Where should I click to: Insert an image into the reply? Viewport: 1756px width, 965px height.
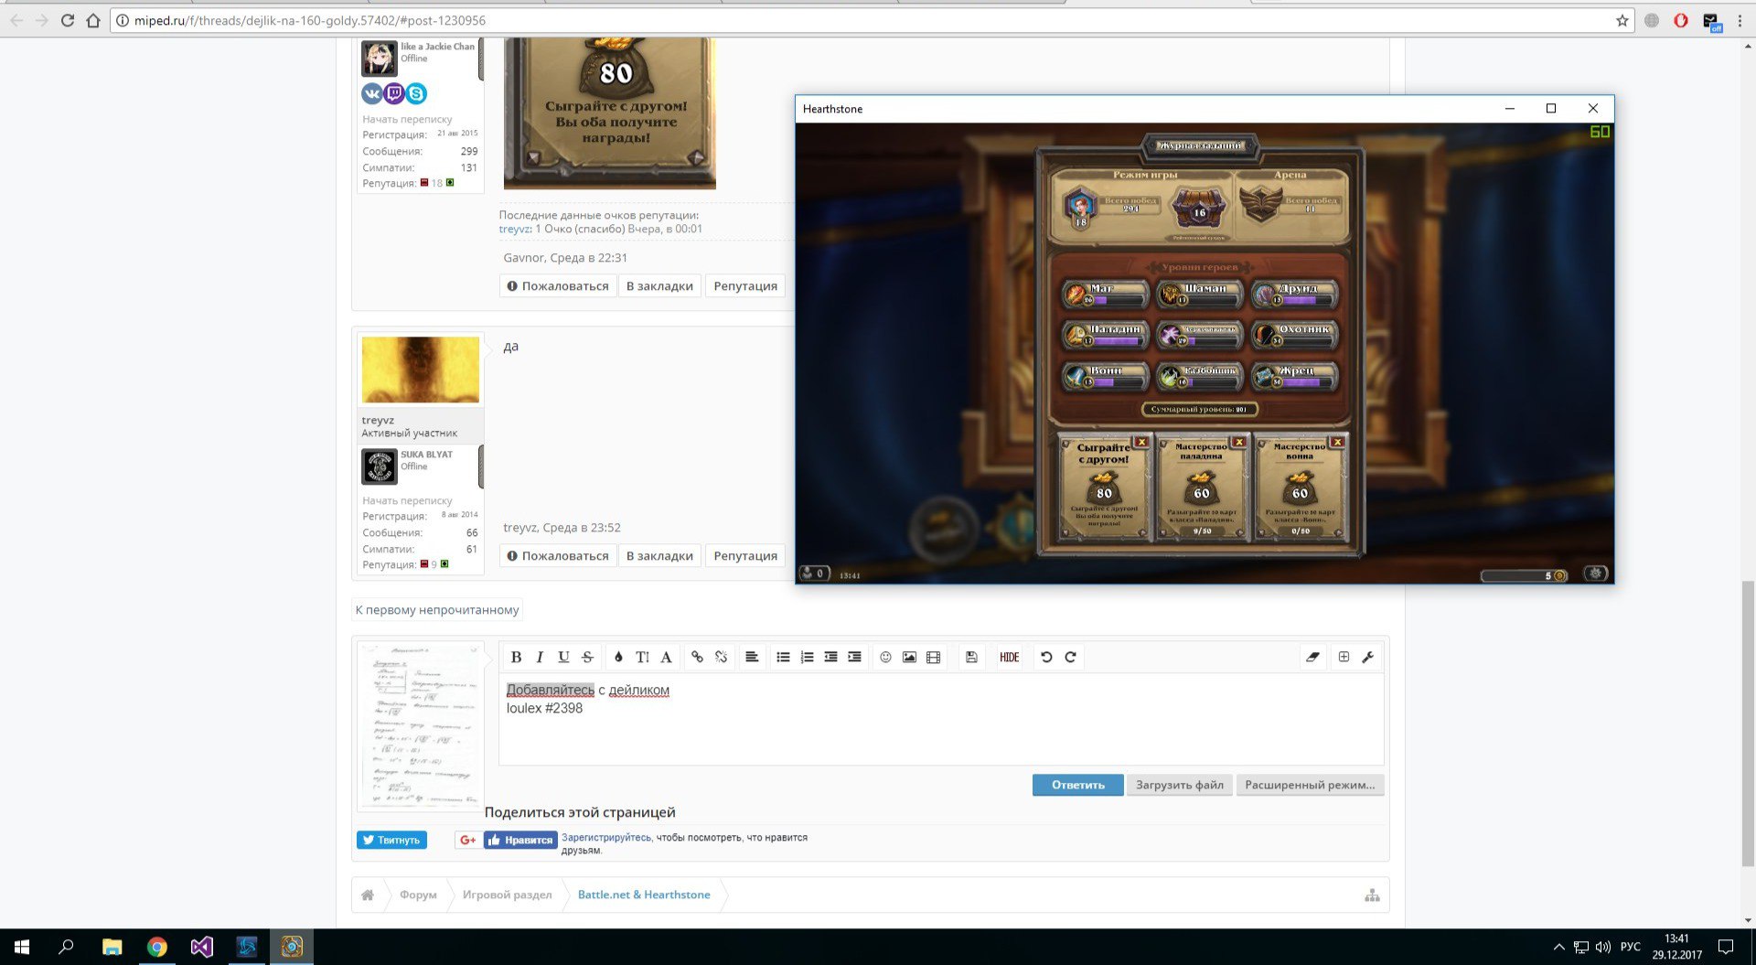(909, 657)
